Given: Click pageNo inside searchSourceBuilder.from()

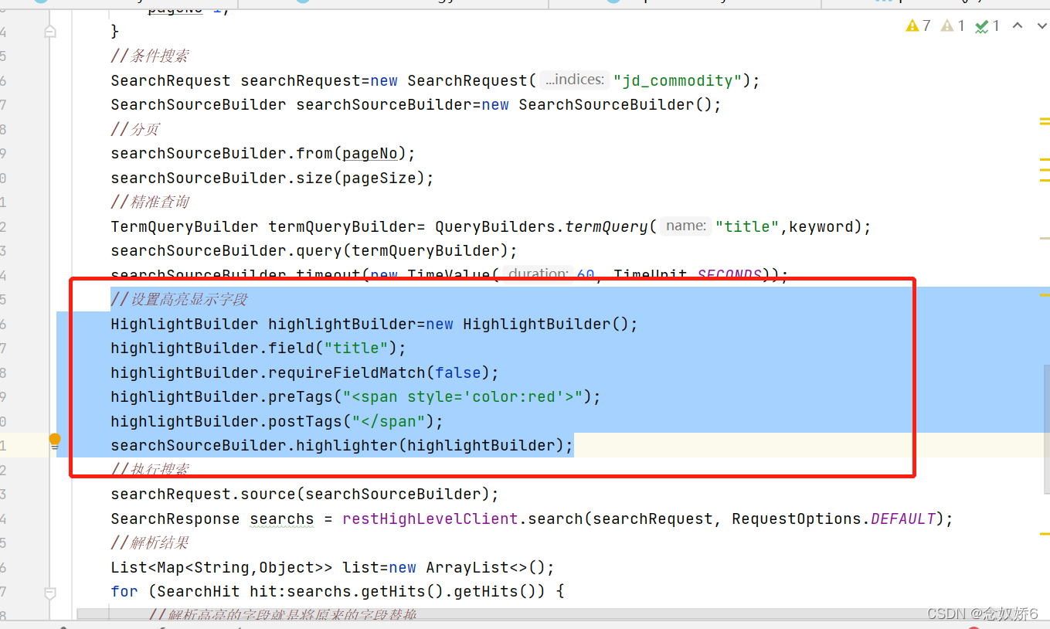Looking at the screenshot, I should tap(370, 153).
